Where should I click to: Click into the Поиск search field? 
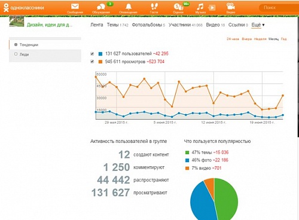279,8
